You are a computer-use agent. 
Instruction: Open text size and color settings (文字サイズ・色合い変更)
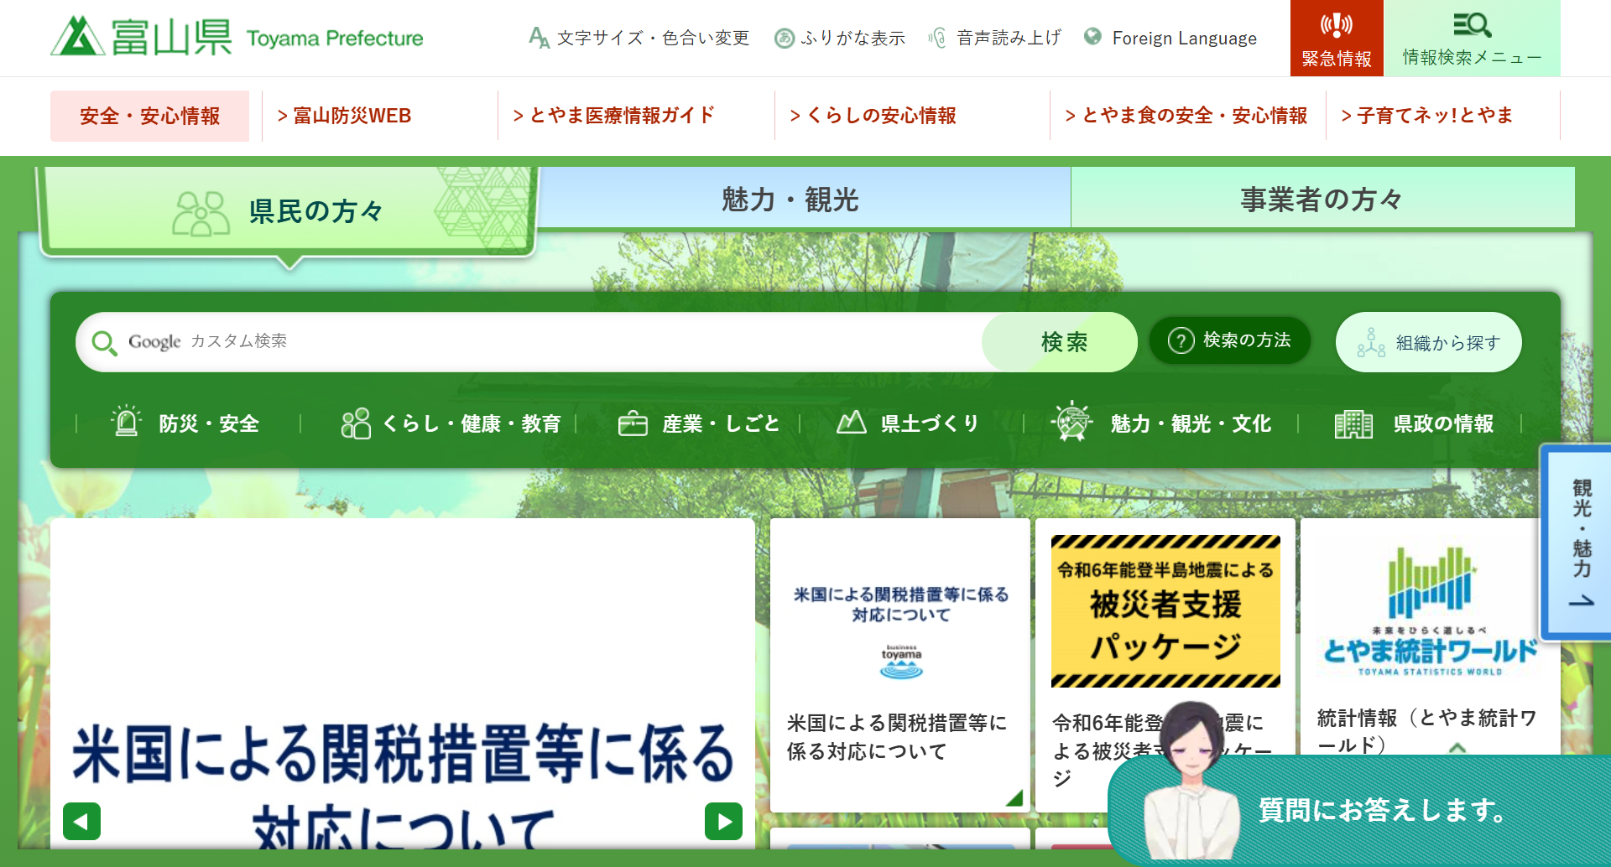pyautogui.click(x=639, y=38)
